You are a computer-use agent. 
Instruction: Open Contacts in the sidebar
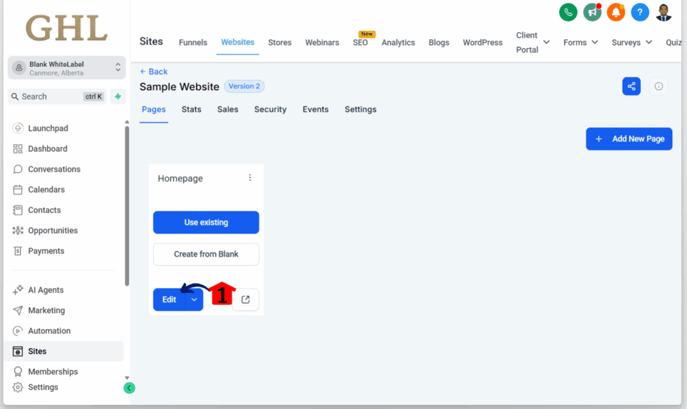(44, 210)
